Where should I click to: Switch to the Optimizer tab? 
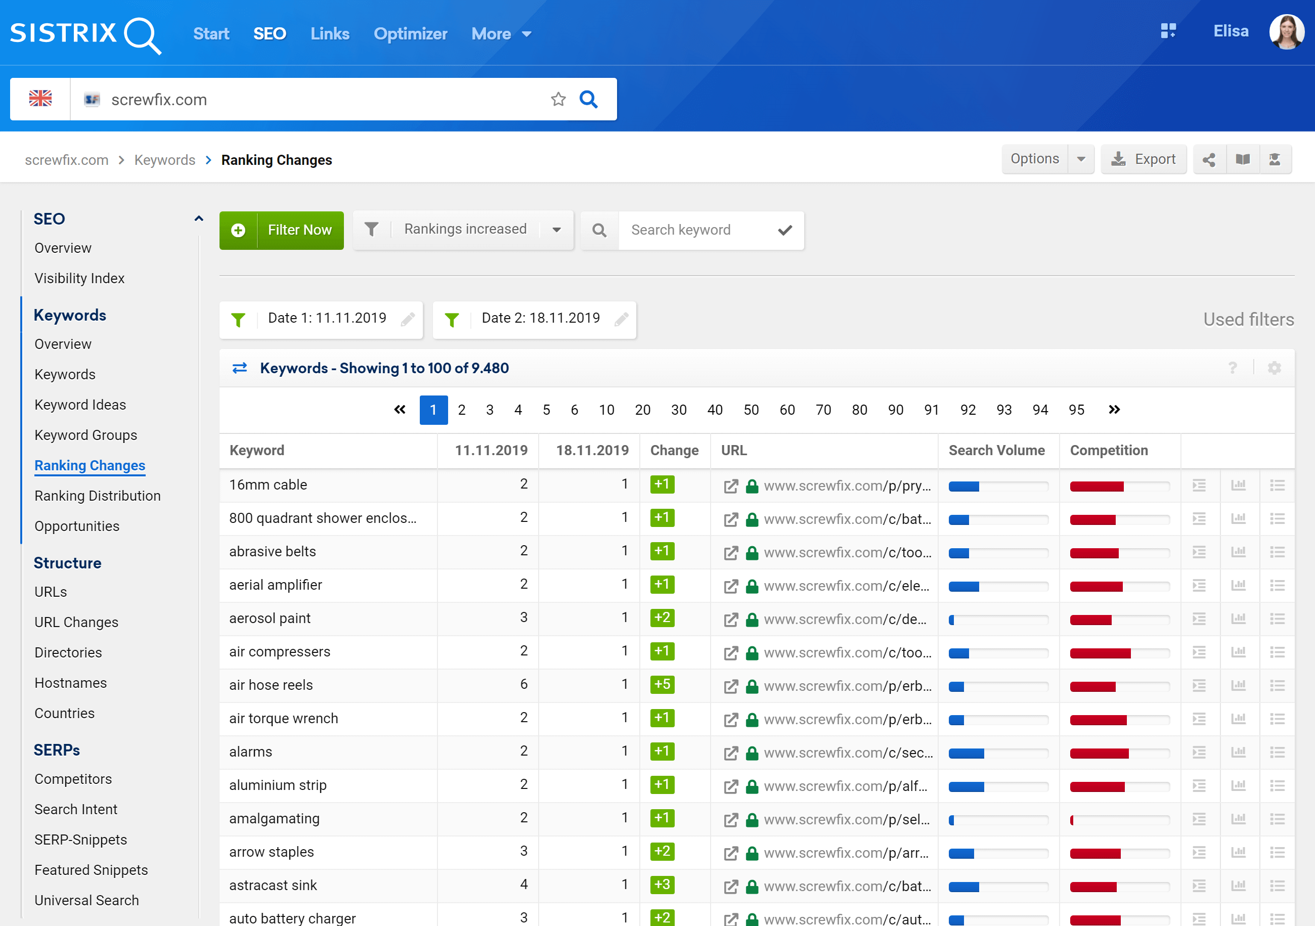pyautogui.click(x=411, y=34)
